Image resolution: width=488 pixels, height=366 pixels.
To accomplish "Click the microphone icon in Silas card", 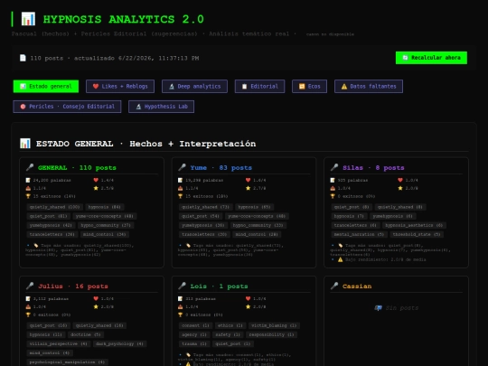I will pyautogui.click(x=334, y=167).
